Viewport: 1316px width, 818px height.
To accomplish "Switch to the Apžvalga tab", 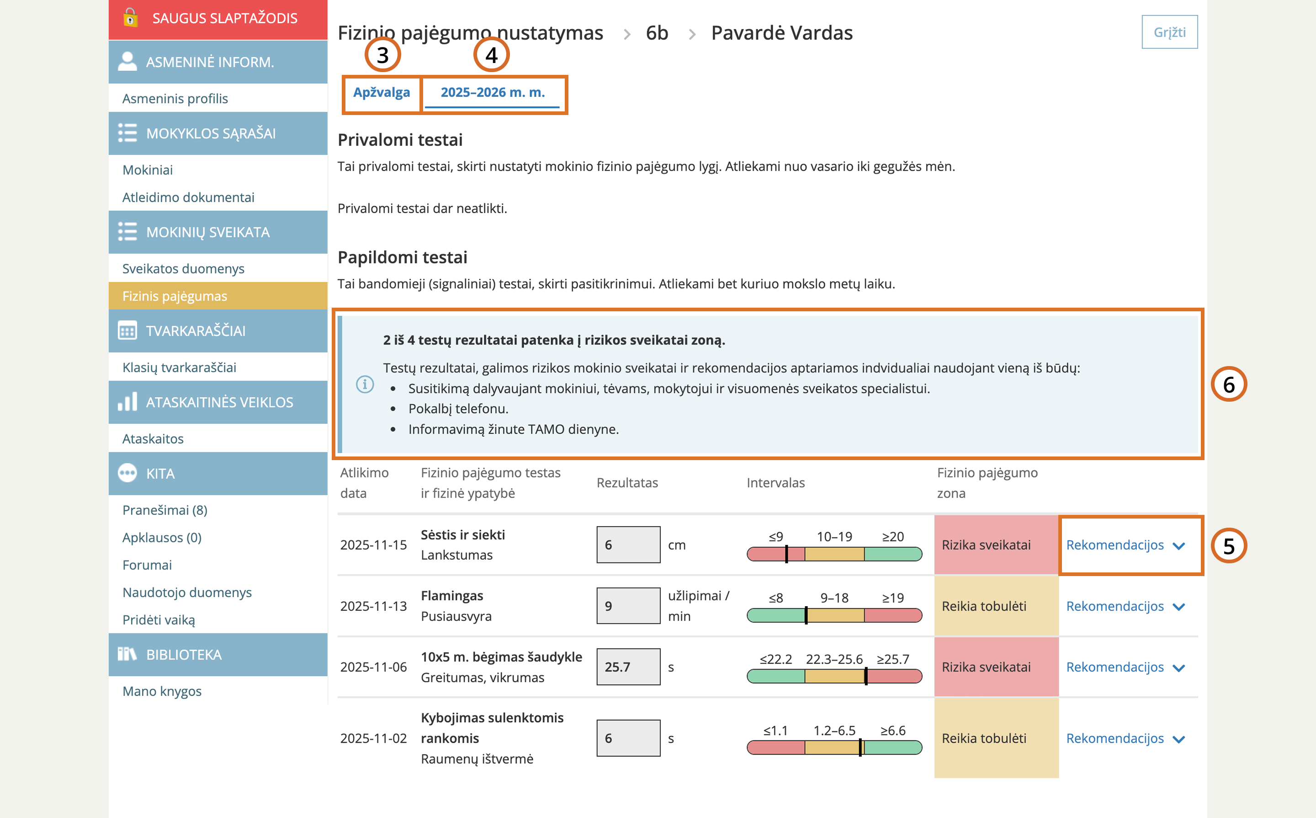I will 381,93.
